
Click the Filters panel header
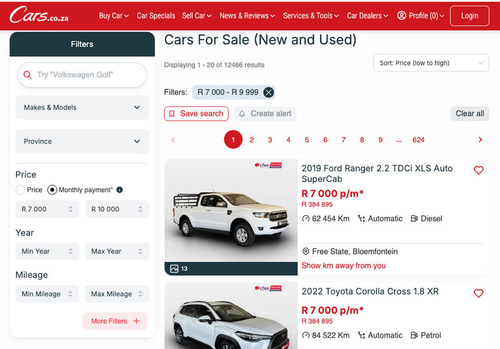(82, 44)
